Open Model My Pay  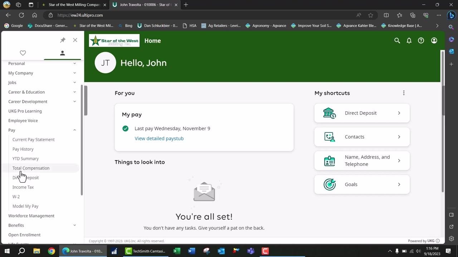click(25, 206)
